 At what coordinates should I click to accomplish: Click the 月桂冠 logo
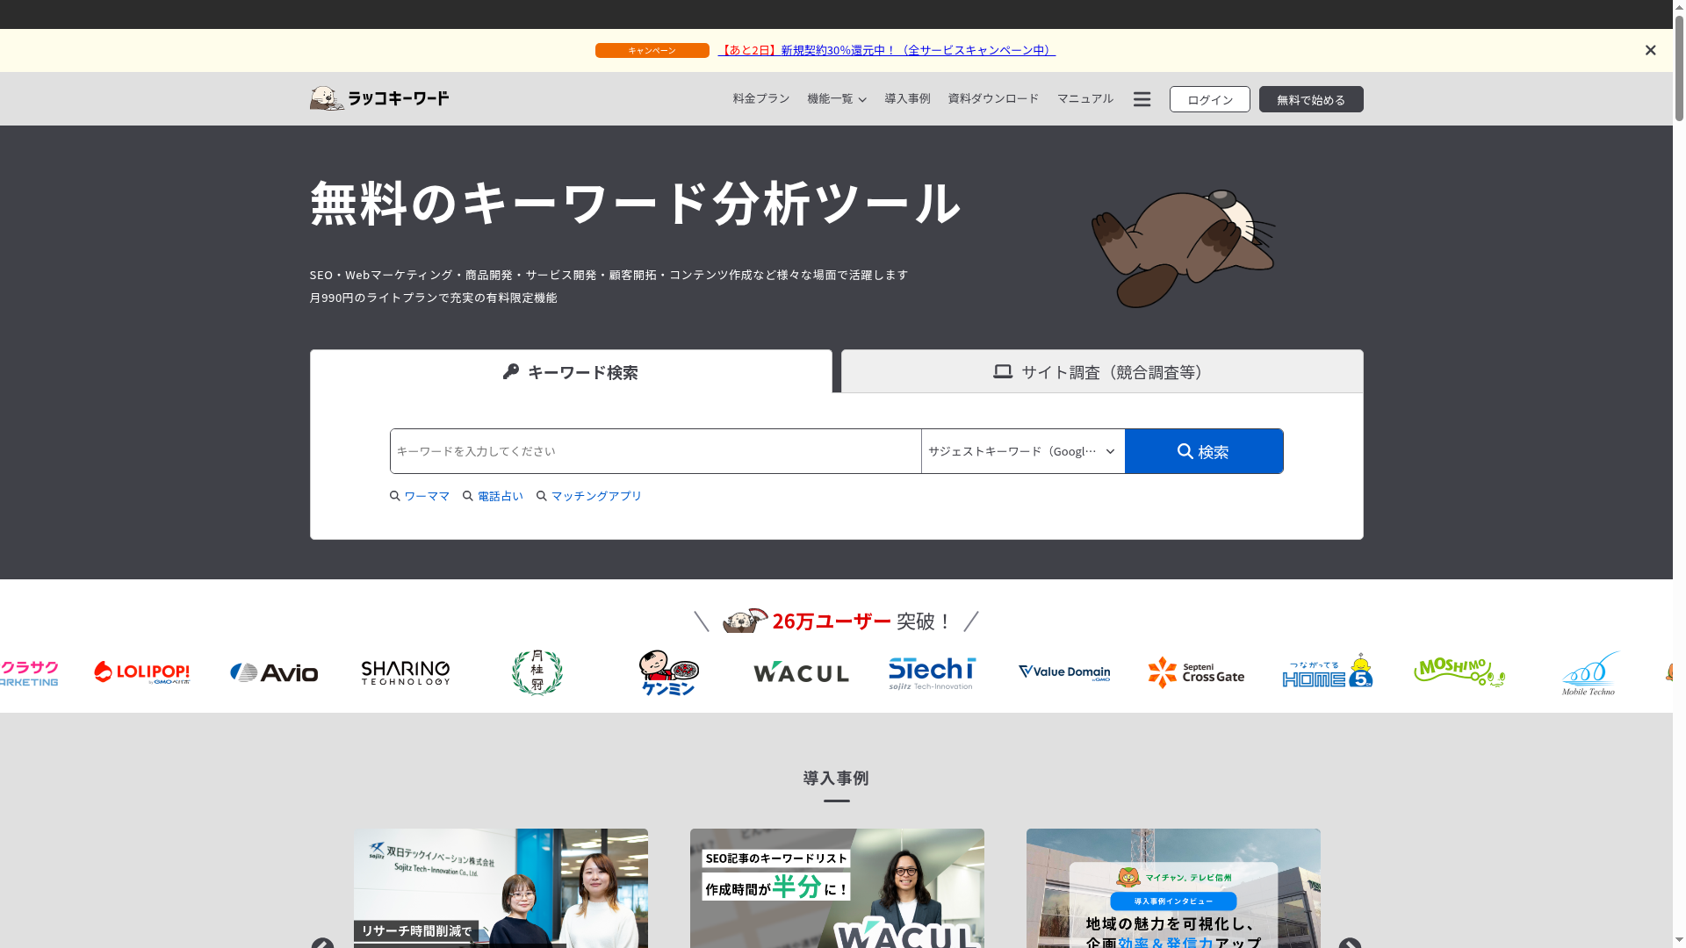[537, 672]
